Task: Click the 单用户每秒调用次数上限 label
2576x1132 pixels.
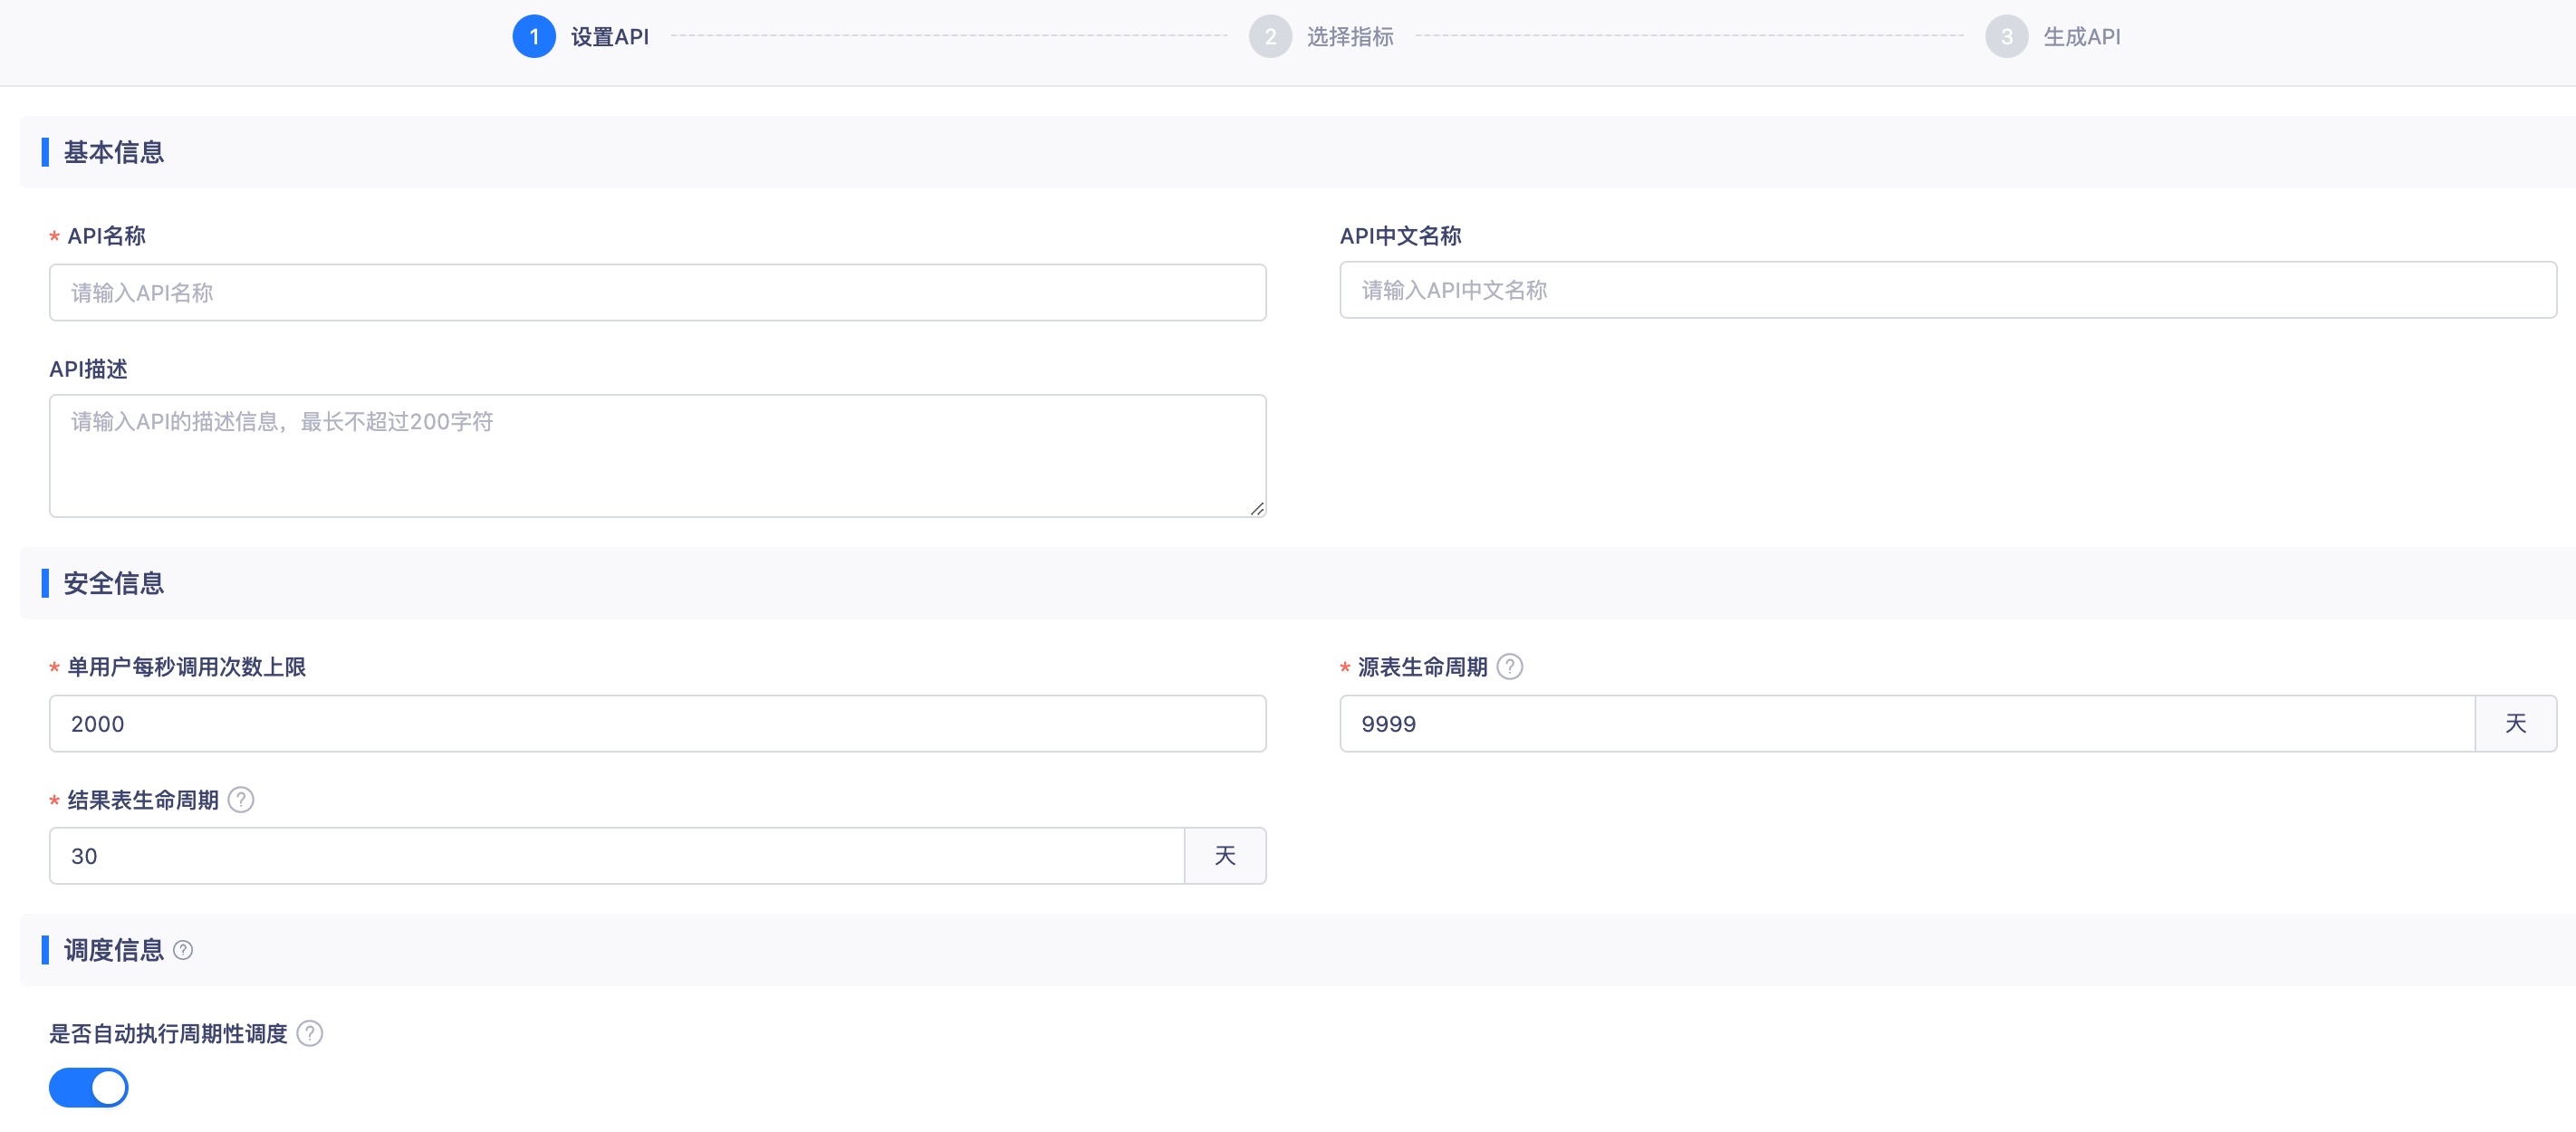Action: [186, 667]
